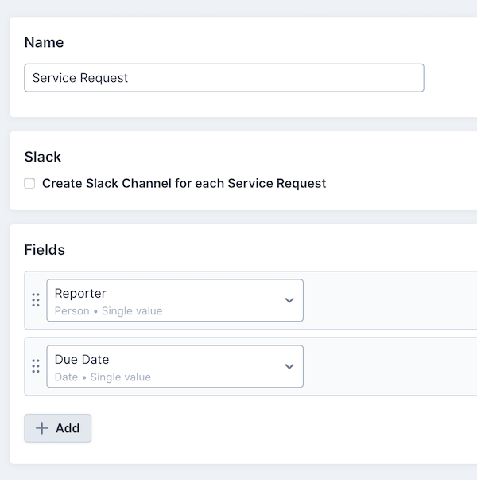
Task: Click empty row area right of Due Date dropdown
Action: [x=390, y=366]
